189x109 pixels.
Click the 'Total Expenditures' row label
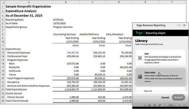click(16, 89)
